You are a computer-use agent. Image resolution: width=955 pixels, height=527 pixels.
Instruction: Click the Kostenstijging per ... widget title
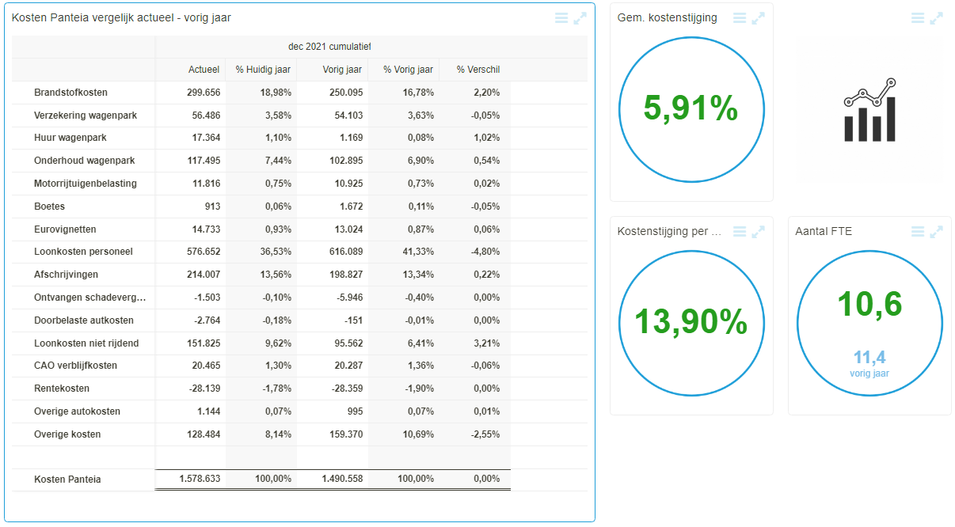tap(670, 231)
